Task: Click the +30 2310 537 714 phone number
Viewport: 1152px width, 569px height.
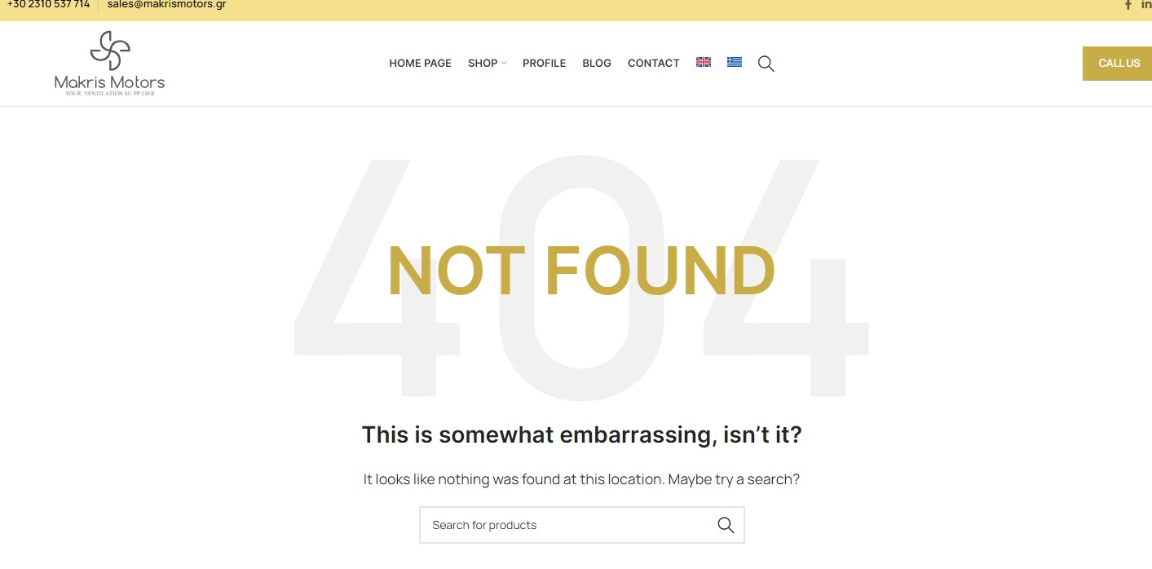Action: pos(48,5)
